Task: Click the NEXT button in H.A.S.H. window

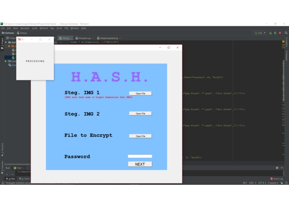Action: (140, 164)
